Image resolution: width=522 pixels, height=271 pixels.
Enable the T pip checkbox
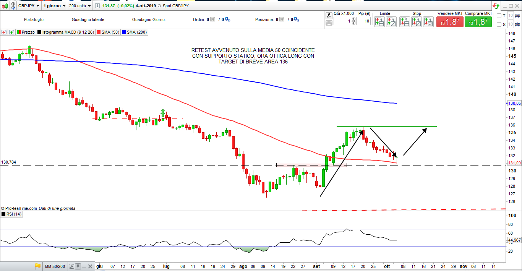pos(499,16)
